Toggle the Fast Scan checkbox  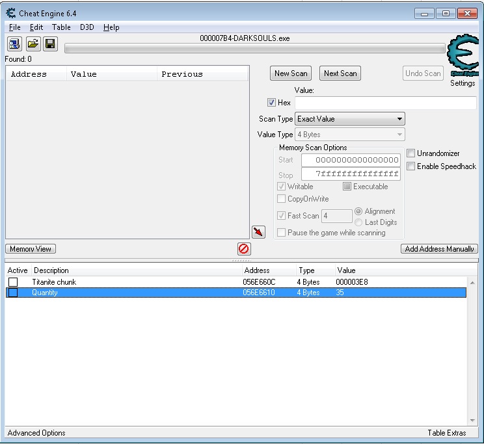click(x=281, y=215)
